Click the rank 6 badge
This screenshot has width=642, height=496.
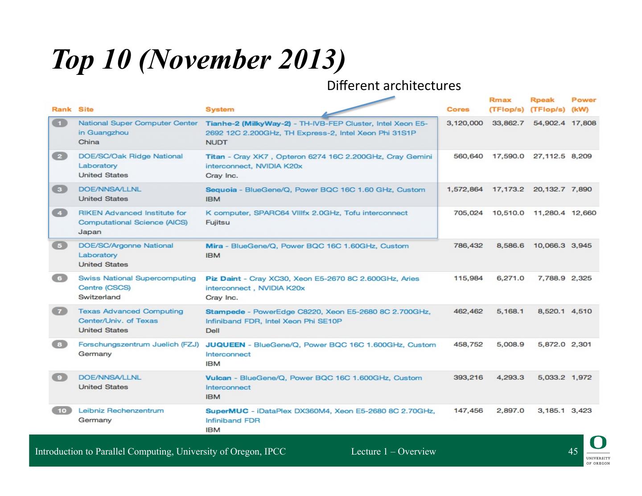pyautogui.click(x=60, y=278)
